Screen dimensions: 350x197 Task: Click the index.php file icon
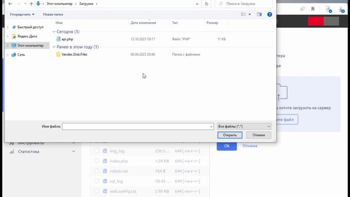point(105,161)
